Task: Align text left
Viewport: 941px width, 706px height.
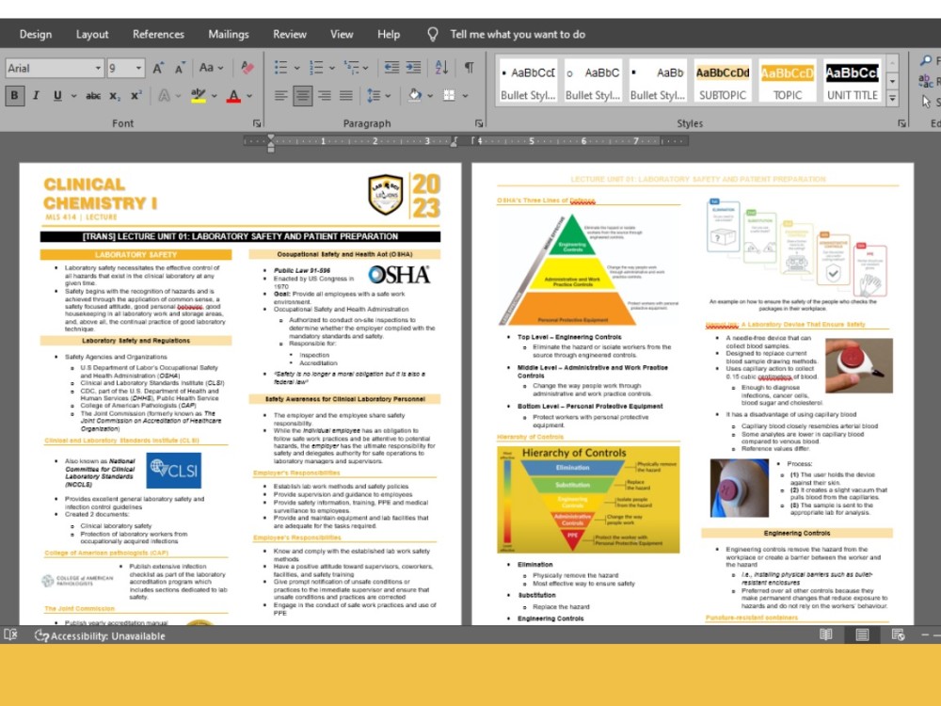Action: (x=280, y=95)
